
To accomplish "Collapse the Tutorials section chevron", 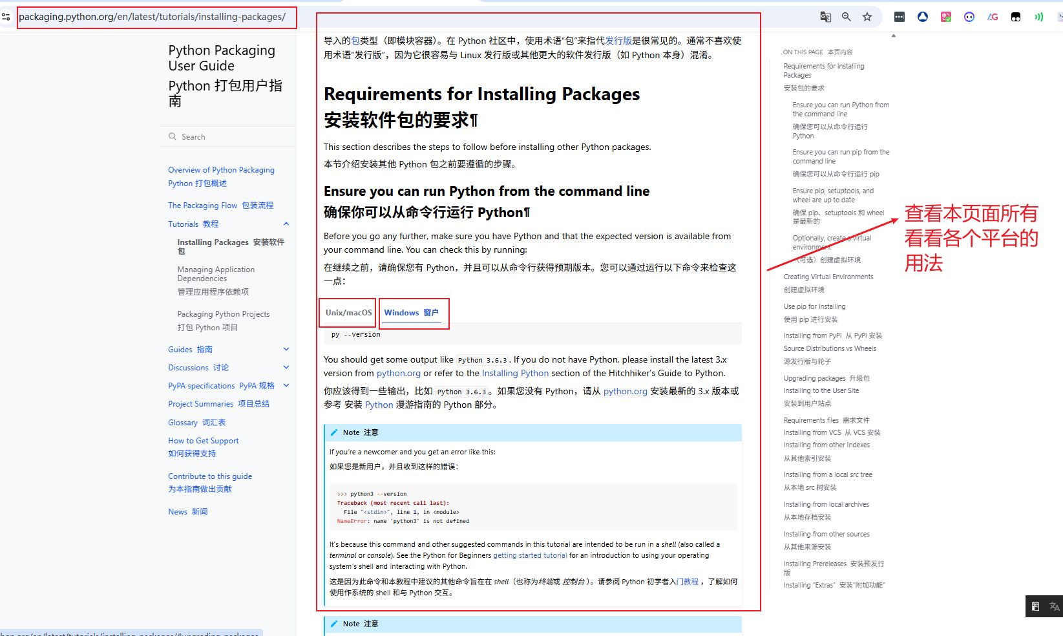I will click(286, 224).
